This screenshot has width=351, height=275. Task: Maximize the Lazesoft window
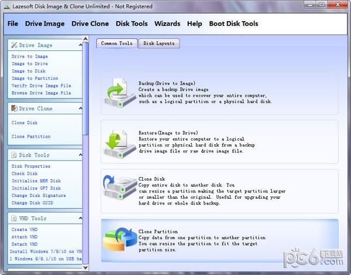tap(322, 5)
